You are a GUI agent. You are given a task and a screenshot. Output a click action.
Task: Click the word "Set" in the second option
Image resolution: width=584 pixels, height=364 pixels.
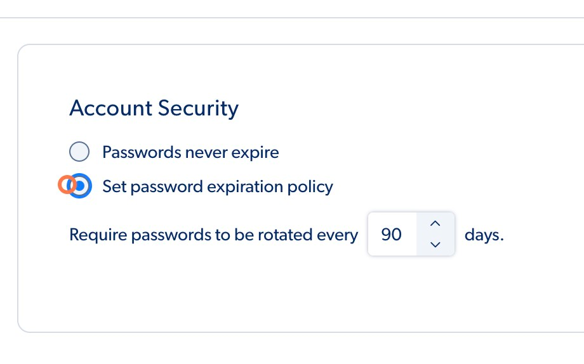tap(114, 186)
